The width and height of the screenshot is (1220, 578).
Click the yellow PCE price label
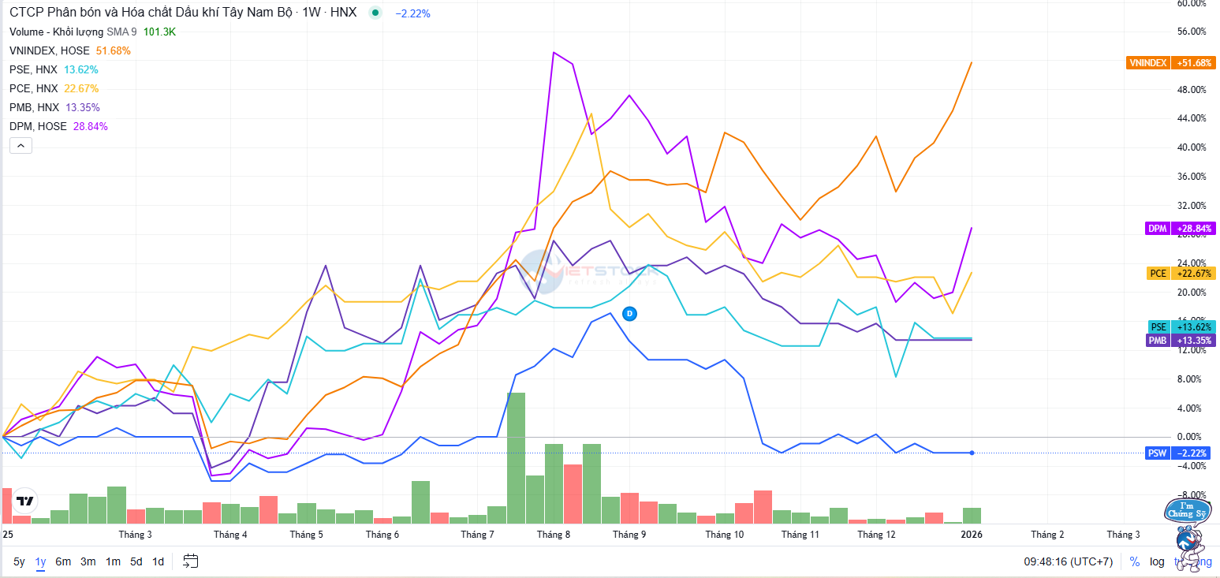point(1181,274)
